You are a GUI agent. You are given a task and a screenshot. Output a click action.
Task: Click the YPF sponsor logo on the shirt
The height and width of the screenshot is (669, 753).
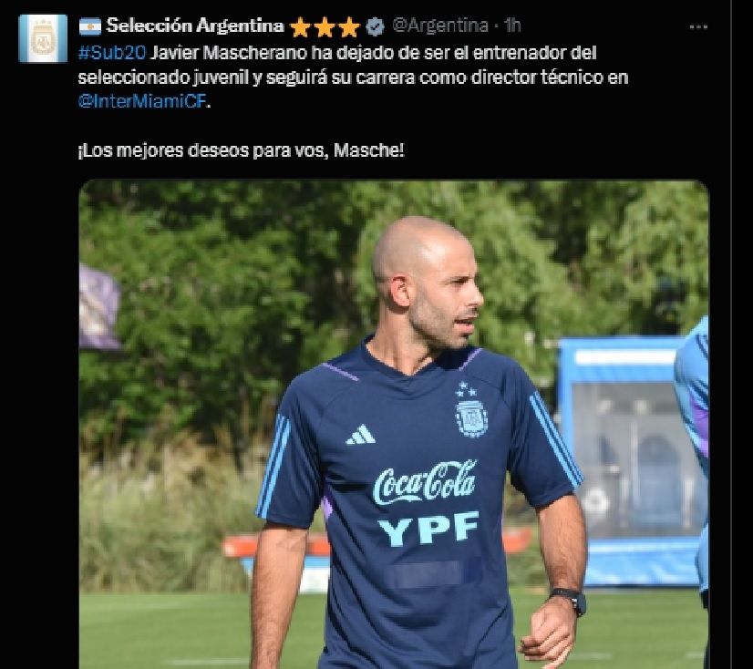click(x=428, y=529)
